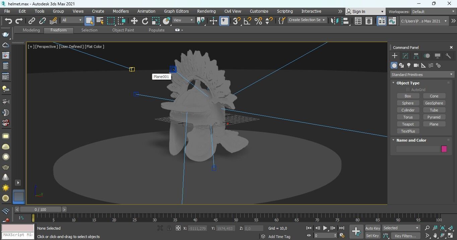
Task: Toggle the ribbon display button
Action: pos(382,21)
